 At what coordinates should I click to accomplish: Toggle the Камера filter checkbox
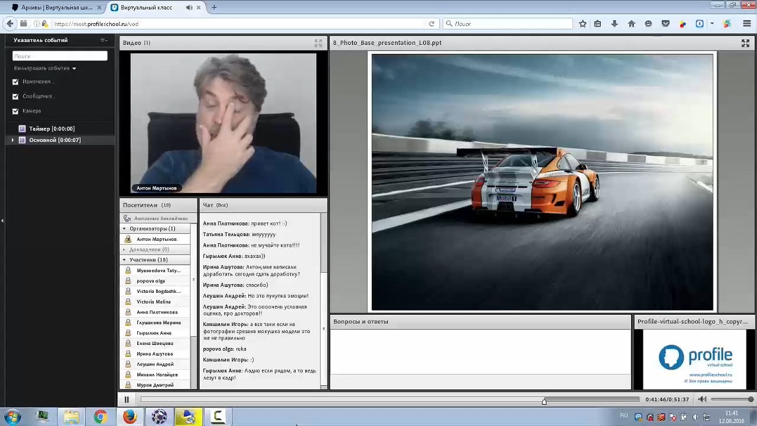[x=15, y=111]
